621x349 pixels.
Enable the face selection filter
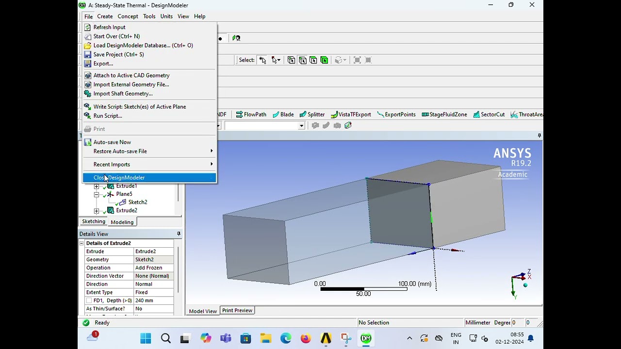coord(313,60)
